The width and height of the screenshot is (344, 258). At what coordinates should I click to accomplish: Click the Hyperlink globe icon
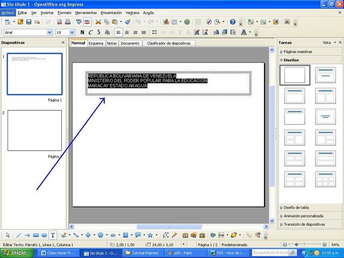click(x=187, y=21)
